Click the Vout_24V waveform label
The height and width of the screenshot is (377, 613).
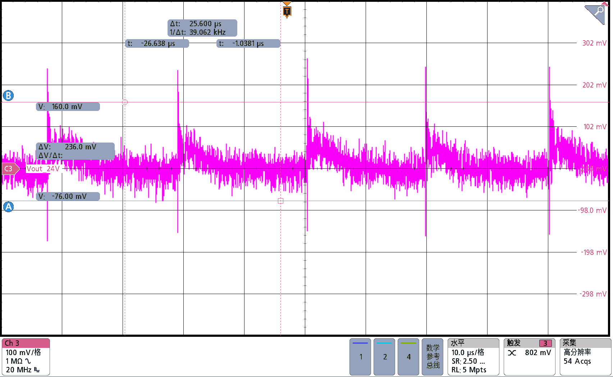click(x=43, y=169)
